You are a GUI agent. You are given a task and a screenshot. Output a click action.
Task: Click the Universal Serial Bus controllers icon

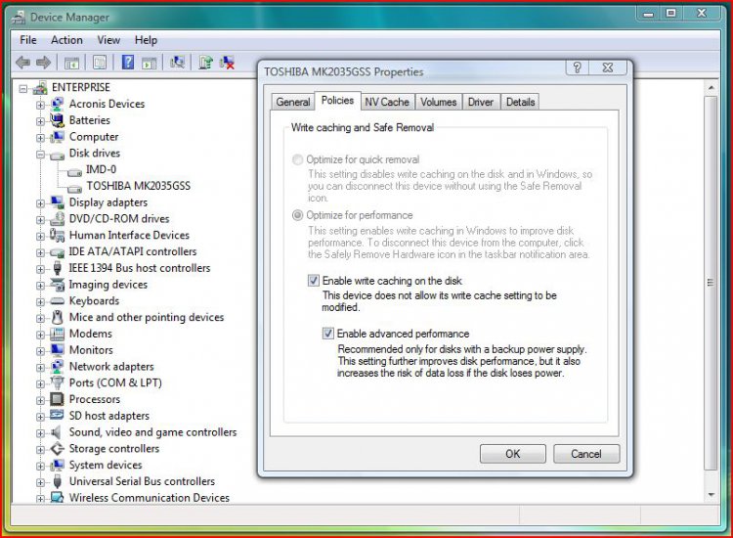click(57, 481)
